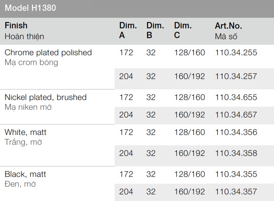The image size is (274, 201).
Task: Select the Nickel plated, brushed finish label
Action: tap(45, 98)
